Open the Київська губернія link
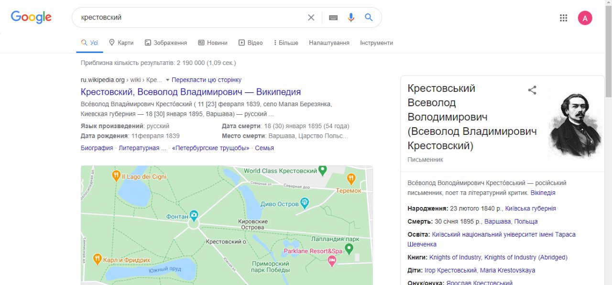Image resolution: width=612 pixels, height=285 pixels. (x=530, y=208)
